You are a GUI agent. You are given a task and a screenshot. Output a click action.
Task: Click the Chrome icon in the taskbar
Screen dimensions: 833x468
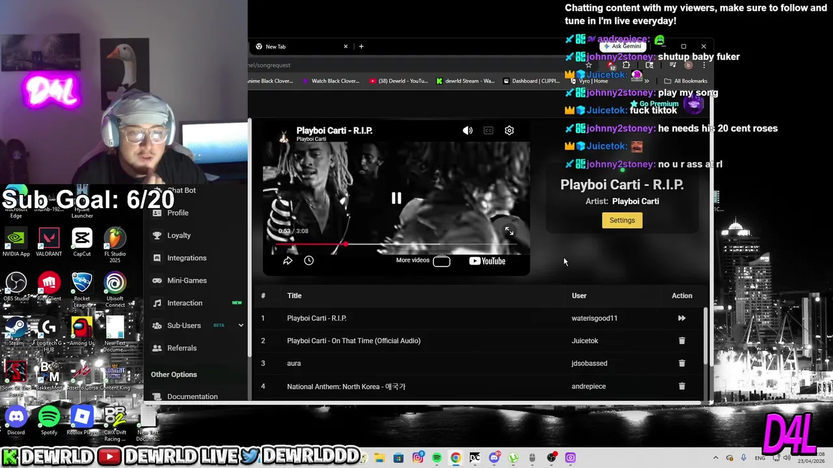[456, 458]
